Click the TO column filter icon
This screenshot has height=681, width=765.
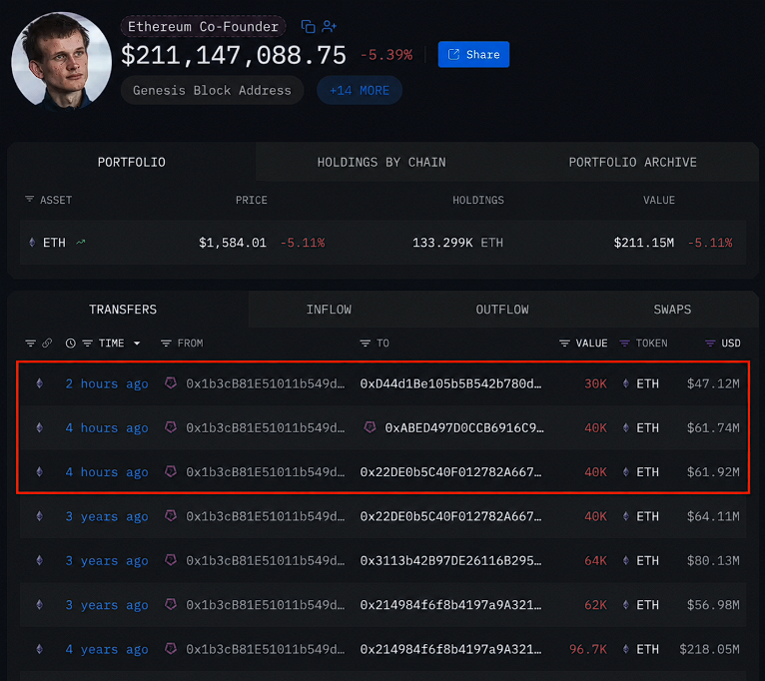(365, 343)
